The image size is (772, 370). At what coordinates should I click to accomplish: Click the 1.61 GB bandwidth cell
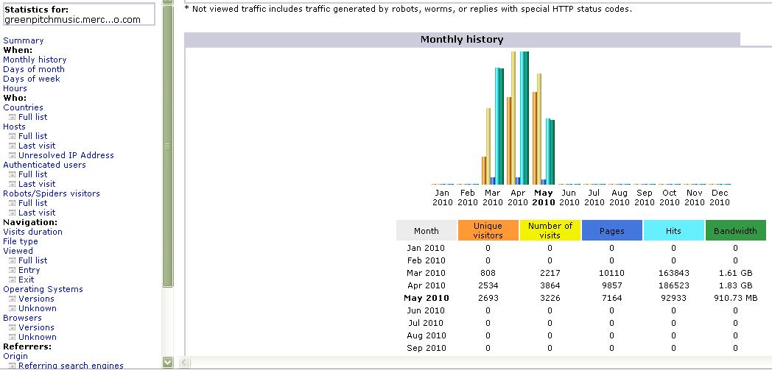(x=736, y=273)
